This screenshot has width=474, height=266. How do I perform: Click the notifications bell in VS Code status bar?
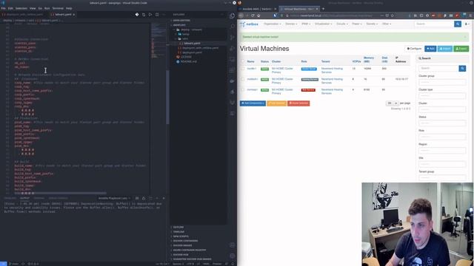232,264
